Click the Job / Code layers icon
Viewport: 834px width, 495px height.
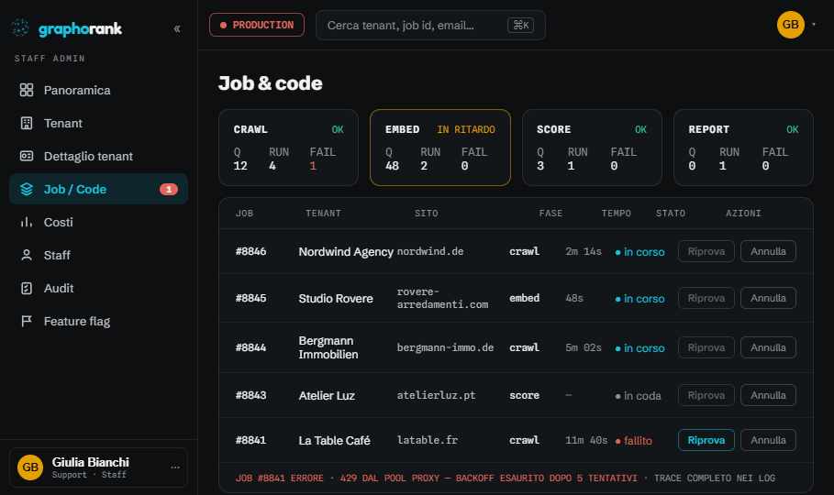(x=27, y=189)
